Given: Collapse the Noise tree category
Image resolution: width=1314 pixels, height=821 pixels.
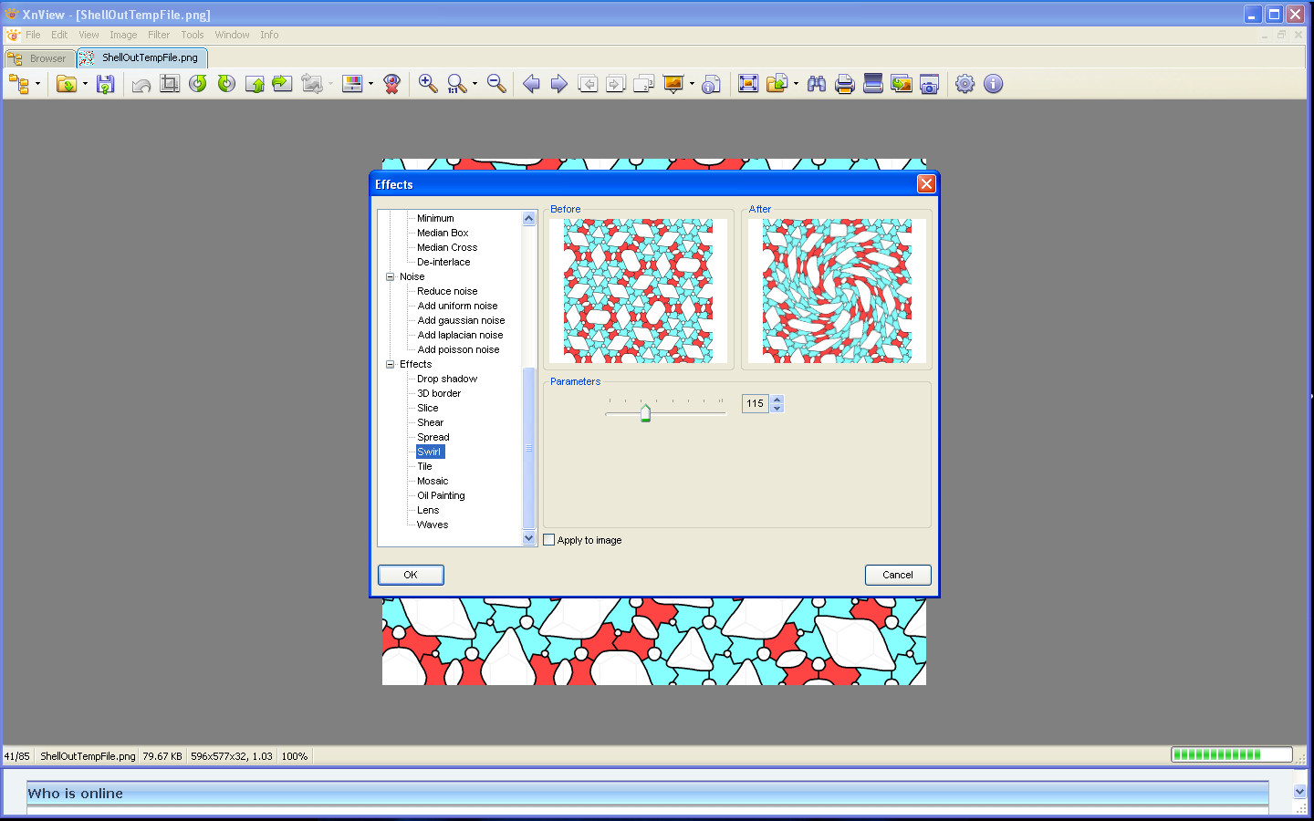Looking at the screenshot, I should tap(391, 276).
